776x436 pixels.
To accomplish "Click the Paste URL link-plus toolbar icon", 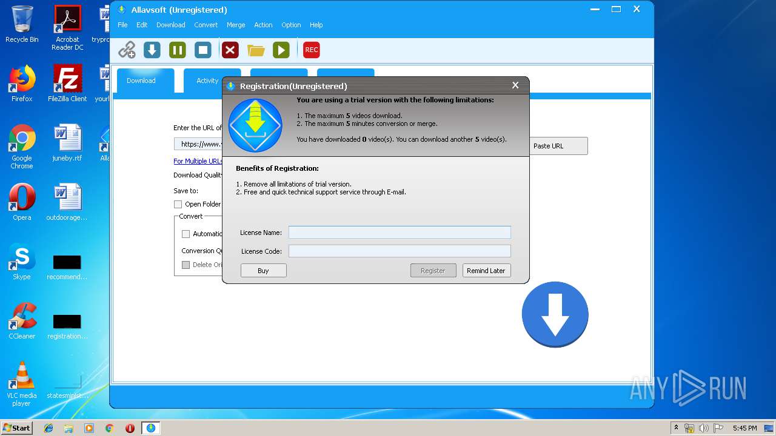I will point(127,50).
